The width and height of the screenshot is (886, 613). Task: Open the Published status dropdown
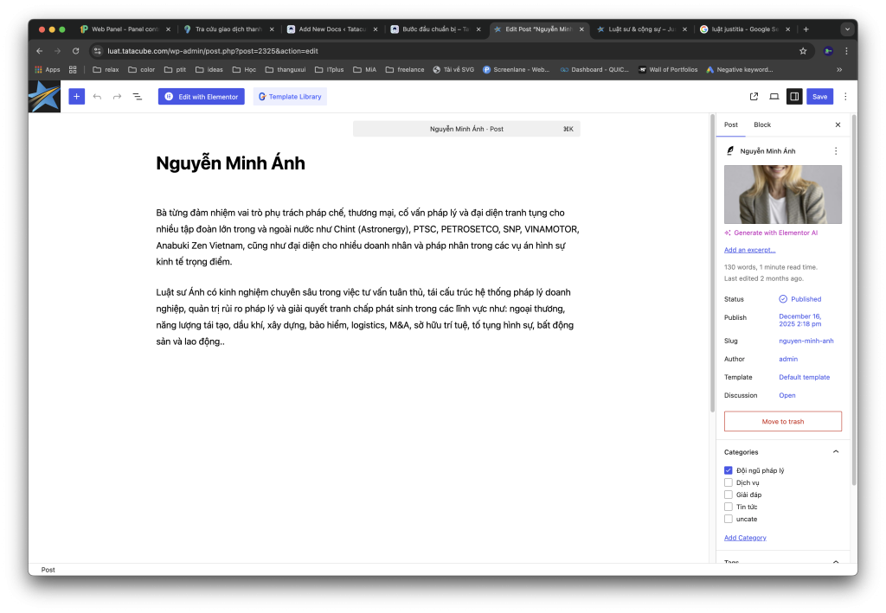(x=799, y=299)
